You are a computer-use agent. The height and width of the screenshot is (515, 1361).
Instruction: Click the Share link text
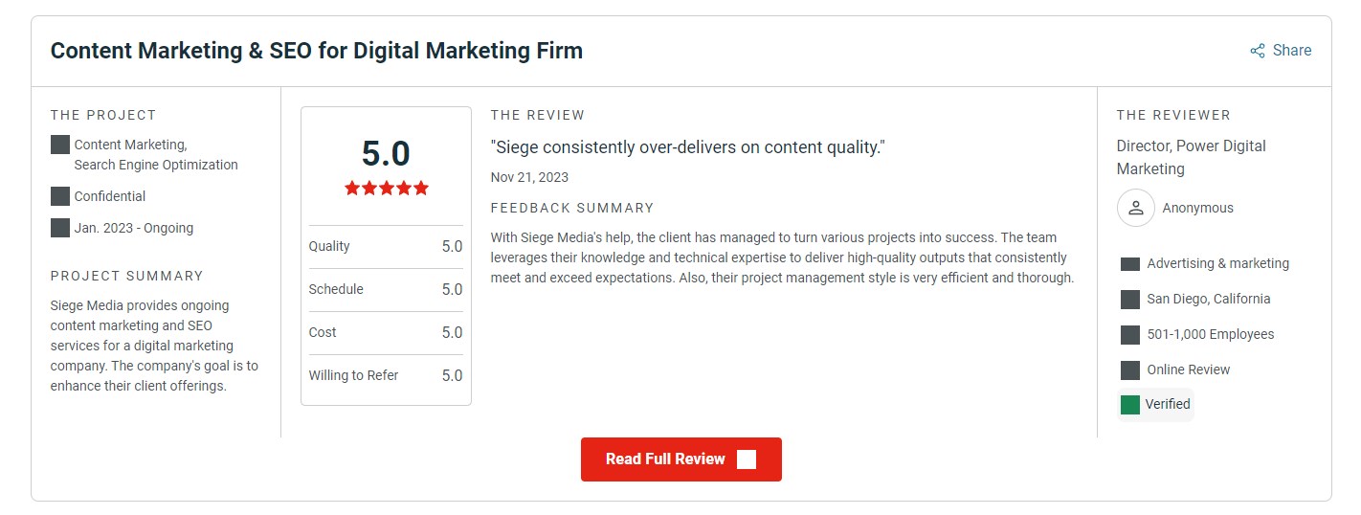[x=1292, y=51]
